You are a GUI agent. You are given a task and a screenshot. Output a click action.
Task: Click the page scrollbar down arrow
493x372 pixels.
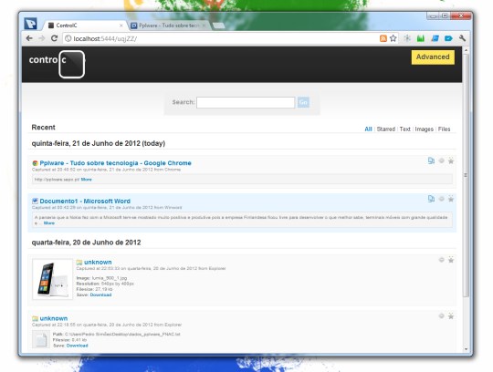pyautogui.click(x=466, y=349)
